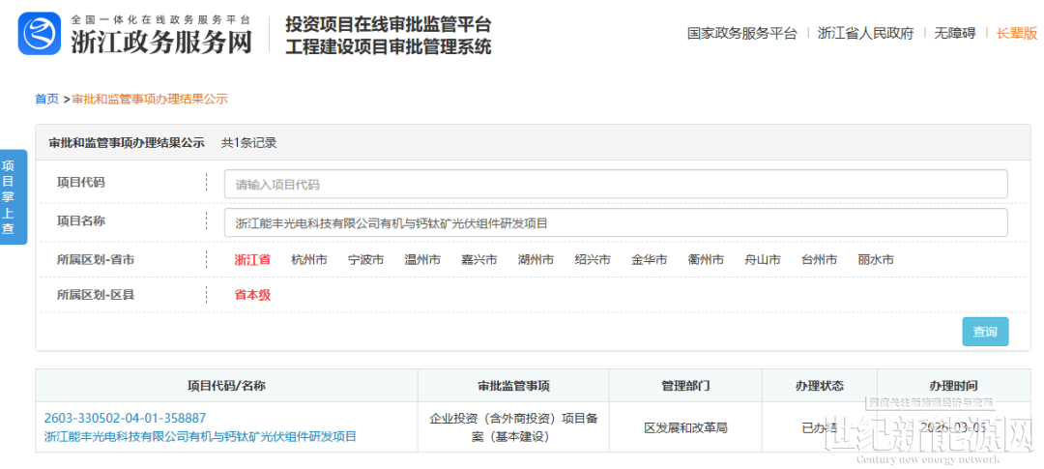Click the 项目名称 text field

[x=615, y=223]
